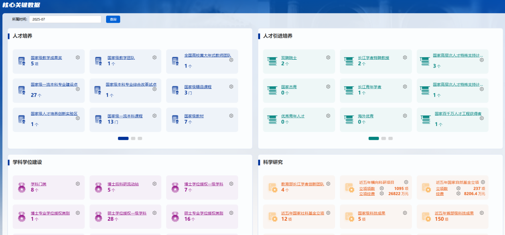The width and height of the screenshot is (505, 235).
Task: Click the medal icon for 博士后科研流动站
Action: [98, 187]
